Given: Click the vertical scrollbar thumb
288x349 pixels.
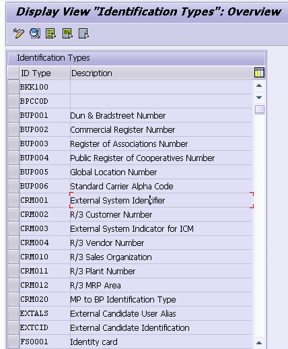Looking at the screenshot, I should 260,110.
